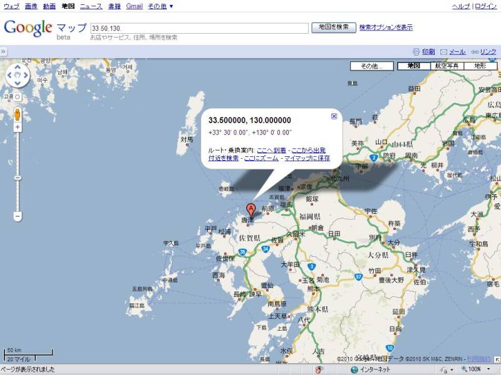Select the 地図 map view button
501x375 pixels.
coord(413,66)
